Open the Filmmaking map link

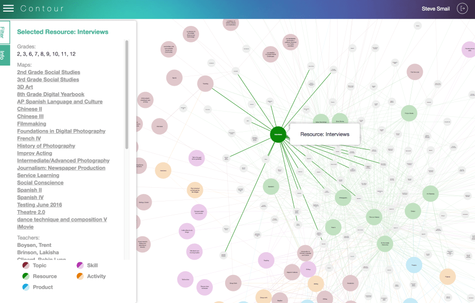pyautogui.click(x=32, y=124)
